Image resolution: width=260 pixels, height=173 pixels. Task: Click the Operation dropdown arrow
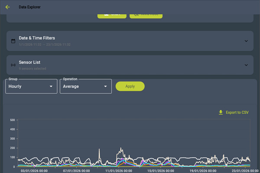click(105, 86)
